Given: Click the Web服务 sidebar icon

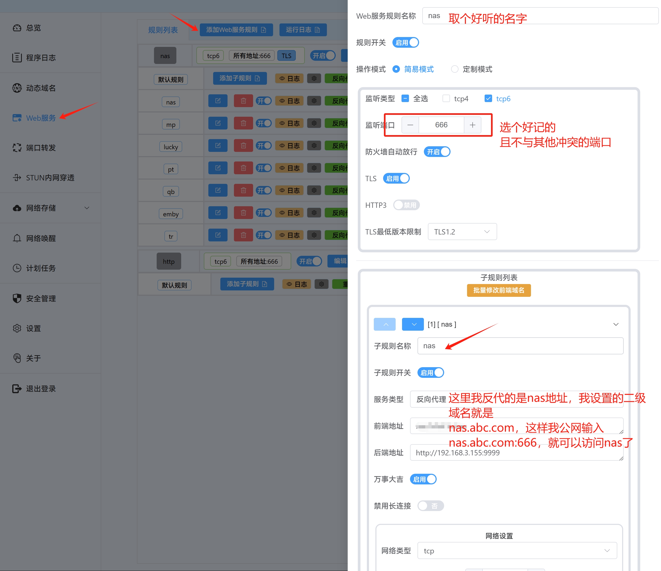Looking at the screenshot, I should (x=17, y=118).
